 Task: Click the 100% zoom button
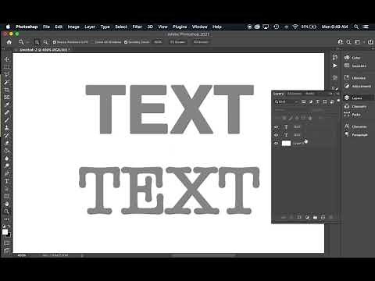(x=158, y=42)
